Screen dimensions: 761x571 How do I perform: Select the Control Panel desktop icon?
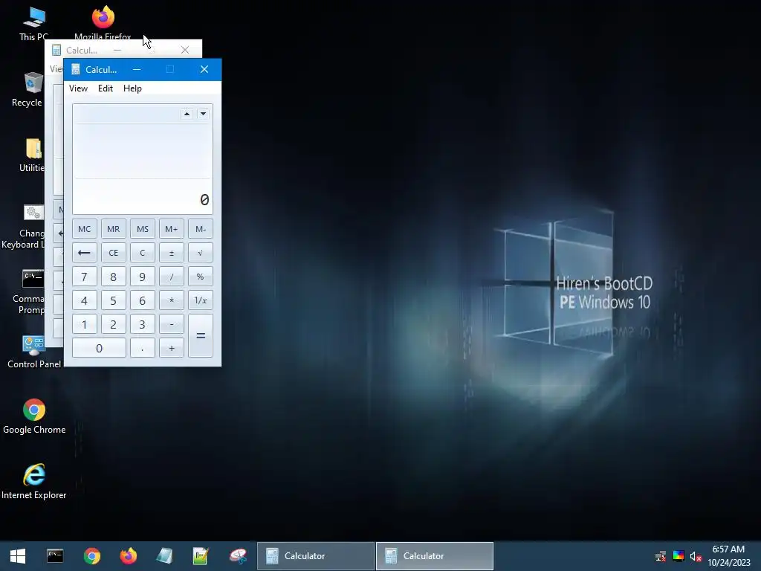[34, 352]
